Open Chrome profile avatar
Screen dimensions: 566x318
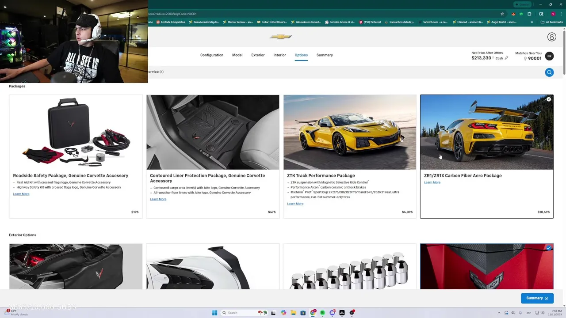[553, 14]
